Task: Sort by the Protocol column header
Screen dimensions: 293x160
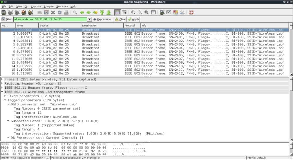Action: 132,26
